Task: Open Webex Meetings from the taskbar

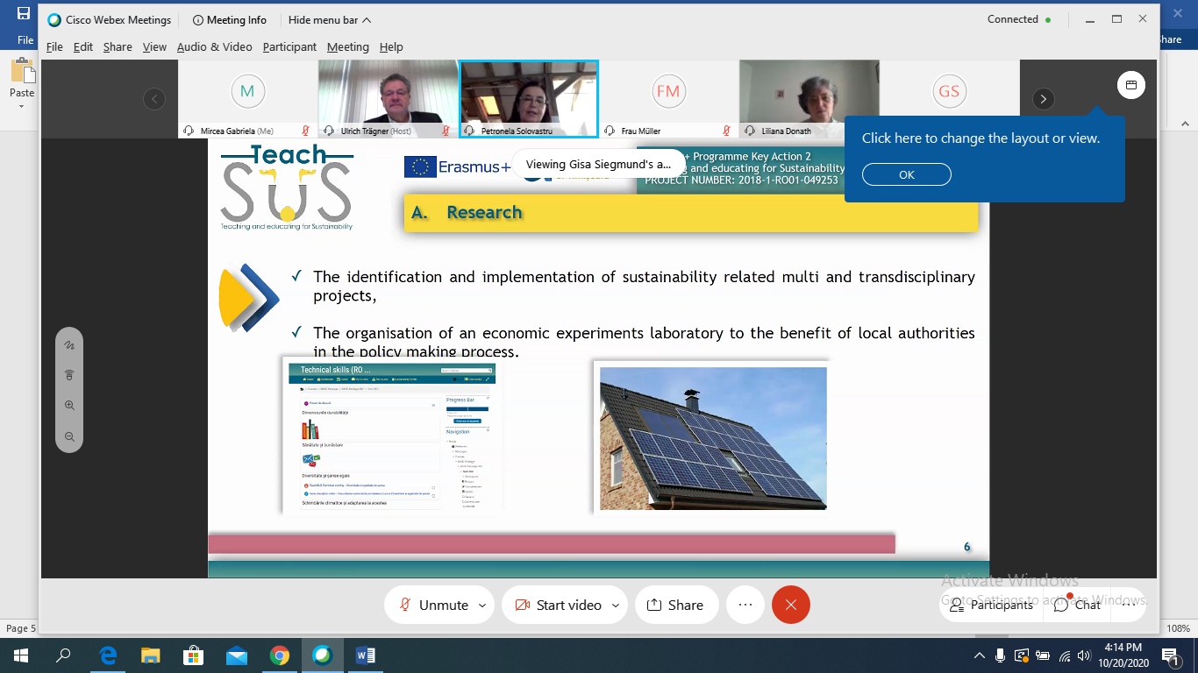Action: point(322,655)
